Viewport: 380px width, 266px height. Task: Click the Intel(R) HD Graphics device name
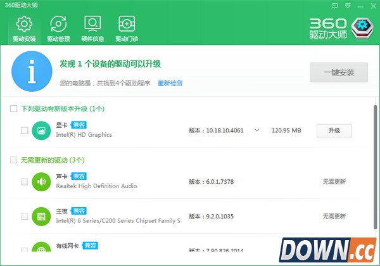tap(84, 135)
